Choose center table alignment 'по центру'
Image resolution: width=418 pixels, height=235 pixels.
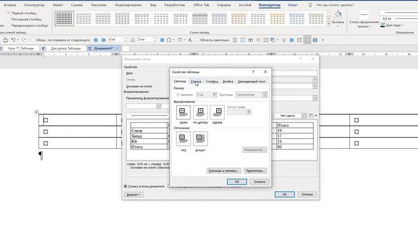[x=201, y=112]
